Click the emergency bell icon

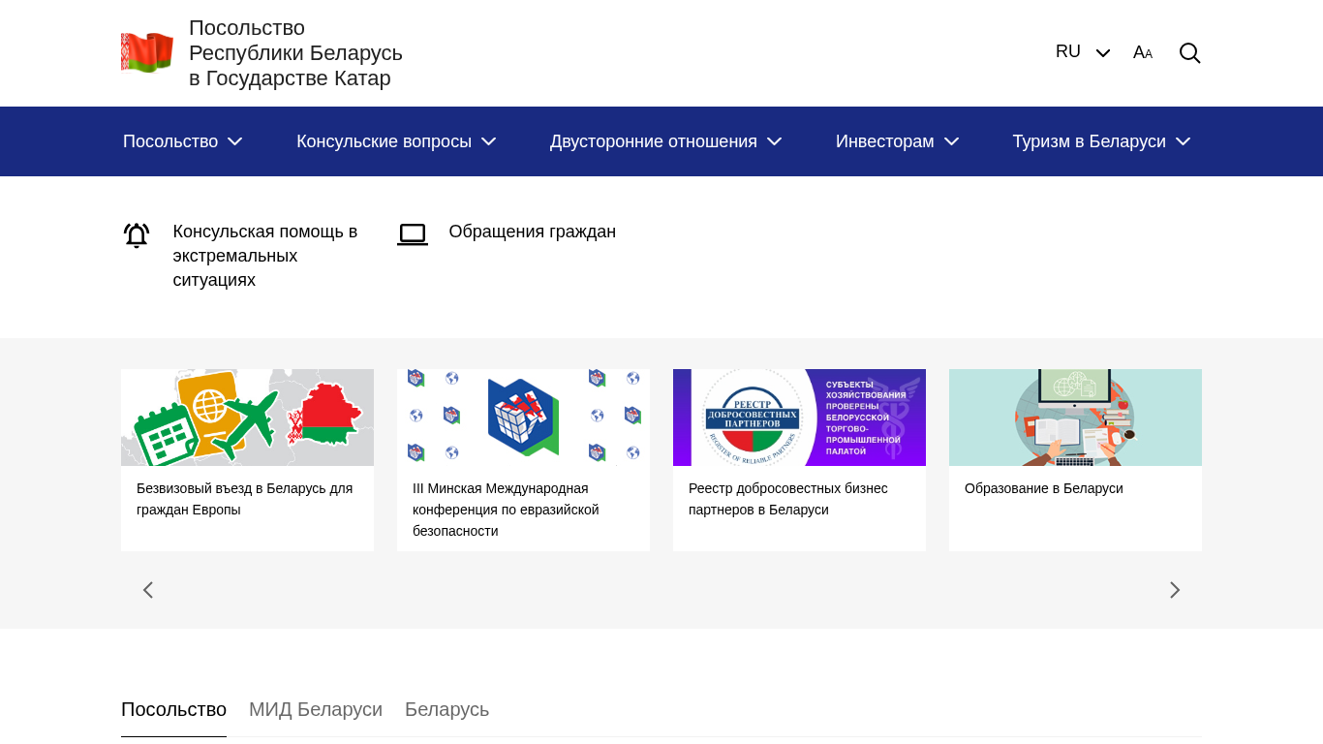point(137,235)
